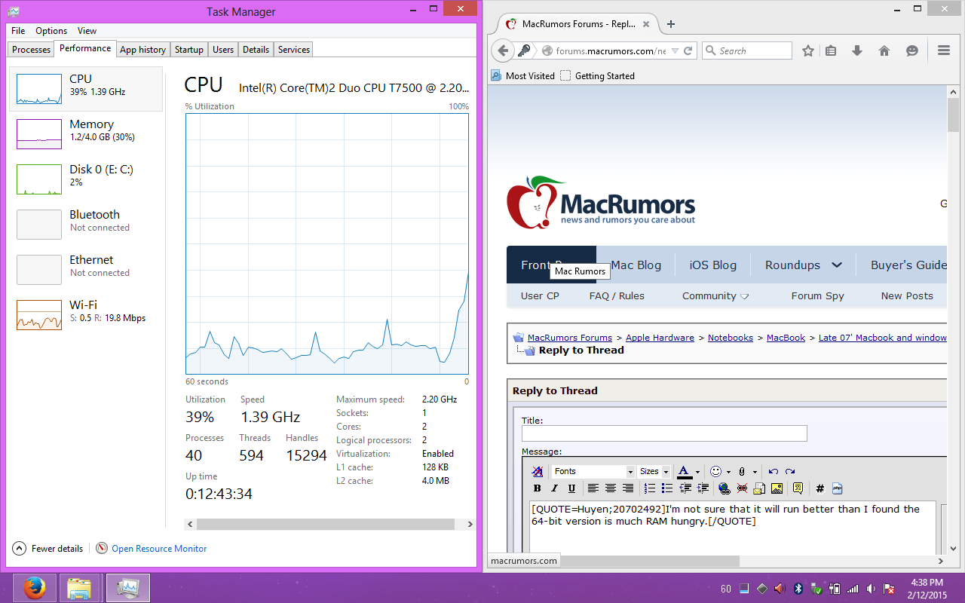Open the View menu in Task Manager
Viewport: 965px width, 603px height.
tap(87, 31)
